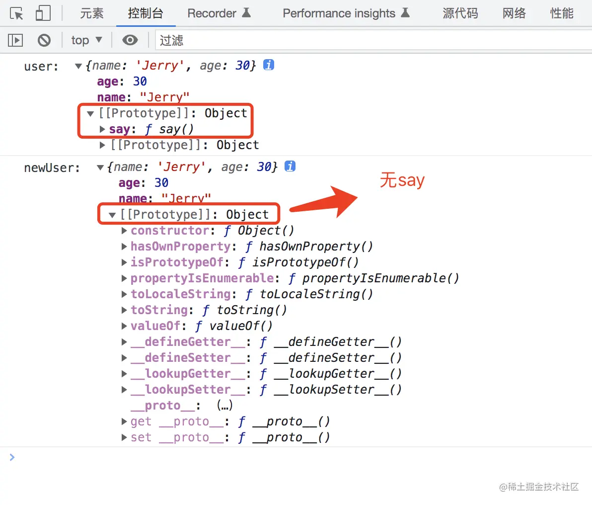Viewport: 592px width, 505px height.
Task: Switch to the 源代码 tab
Action: coord(460,13)
